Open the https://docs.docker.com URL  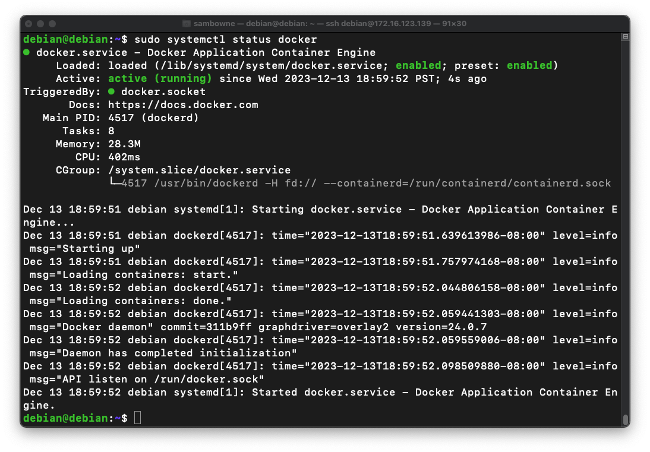pos(183,105)
